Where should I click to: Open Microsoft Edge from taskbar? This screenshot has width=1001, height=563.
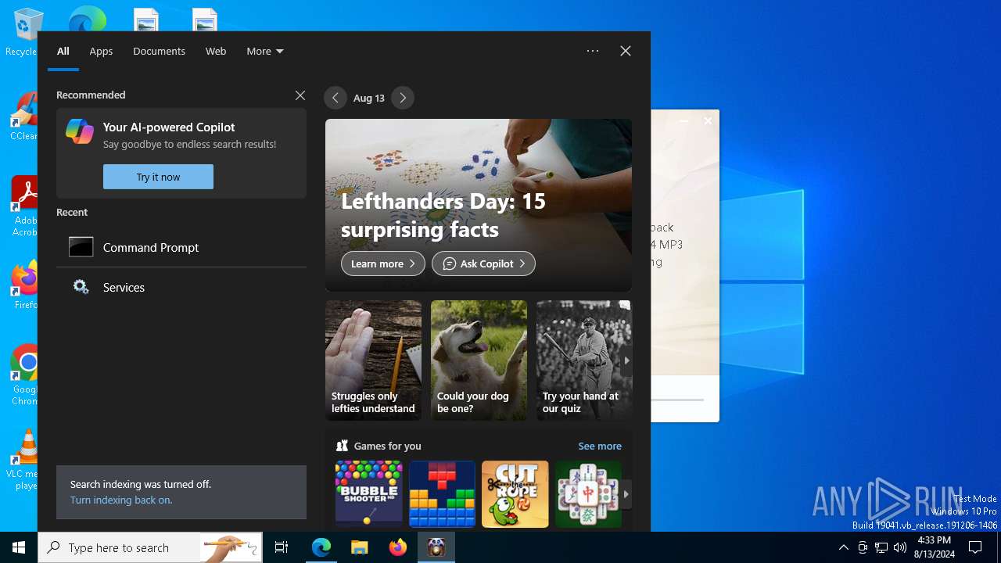[x=321, y=547]
